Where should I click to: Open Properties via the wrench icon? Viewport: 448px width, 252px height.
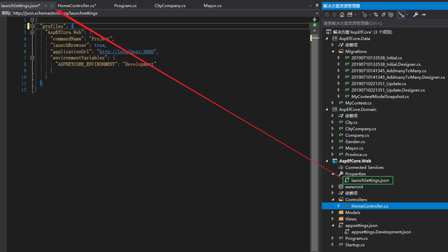pyautogui.click(x=415, y=15)
